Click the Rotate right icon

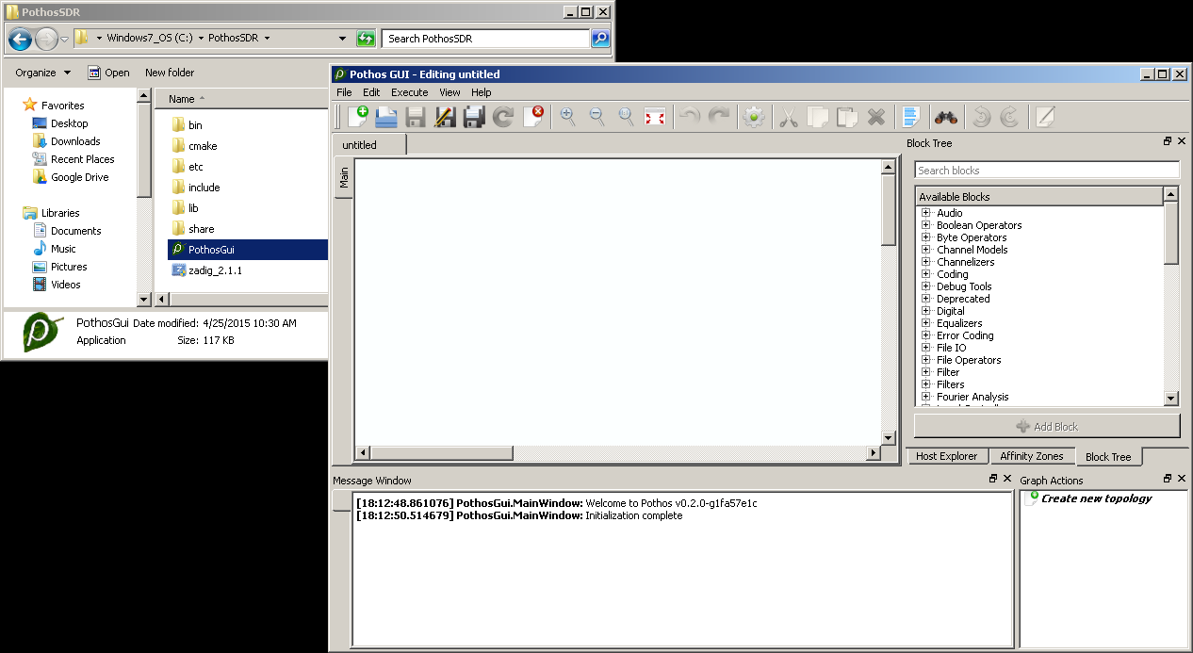coord(1009,117)
